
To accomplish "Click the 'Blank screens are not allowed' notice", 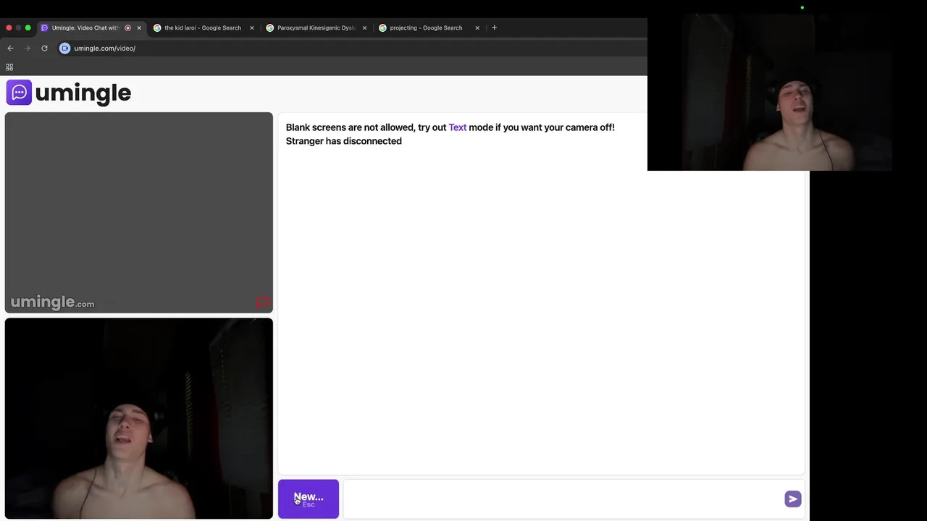I will click(x=450, y=127).
